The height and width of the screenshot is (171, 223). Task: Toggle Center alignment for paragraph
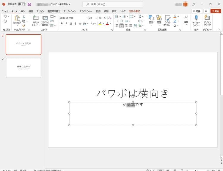pyautogui.click(x=121, y=26)
